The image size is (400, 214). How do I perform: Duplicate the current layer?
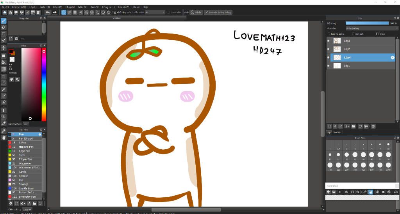pos(360,126)
